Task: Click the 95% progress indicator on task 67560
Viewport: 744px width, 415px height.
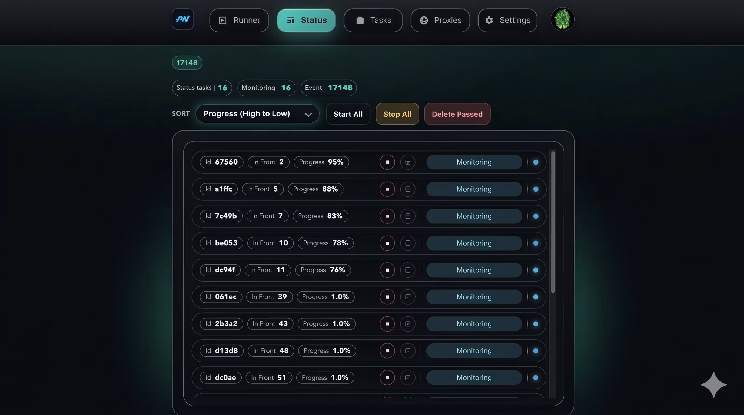Action: (x=321, y=162)
